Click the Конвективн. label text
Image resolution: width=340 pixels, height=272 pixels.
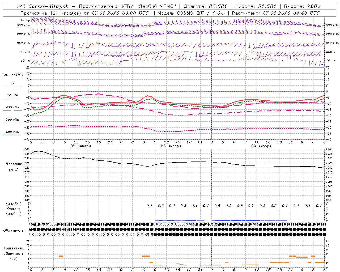tap(14, 248)
